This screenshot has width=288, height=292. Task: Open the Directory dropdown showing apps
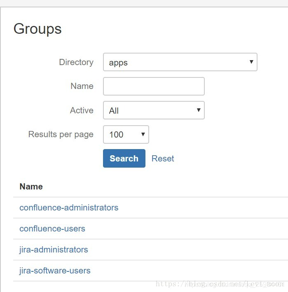tap(180, 62)
